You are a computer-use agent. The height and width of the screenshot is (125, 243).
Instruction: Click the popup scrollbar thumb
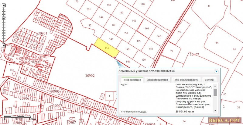(215, 92)
